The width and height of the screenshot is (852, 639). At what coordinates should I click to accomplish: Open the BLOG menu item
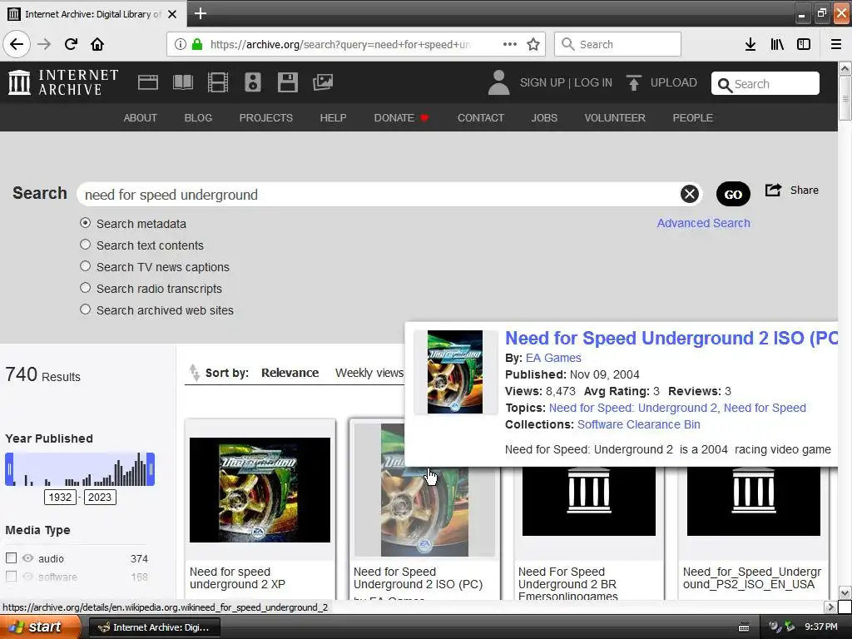[198, 118]
